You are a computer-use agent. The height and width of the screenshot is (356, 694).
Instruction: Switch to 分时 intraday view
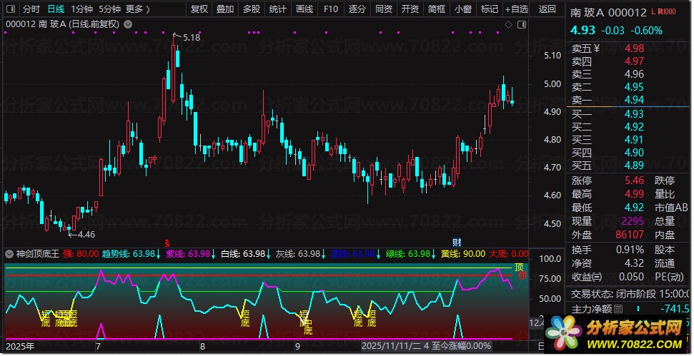pyautogui.click(x=31, y=9)
